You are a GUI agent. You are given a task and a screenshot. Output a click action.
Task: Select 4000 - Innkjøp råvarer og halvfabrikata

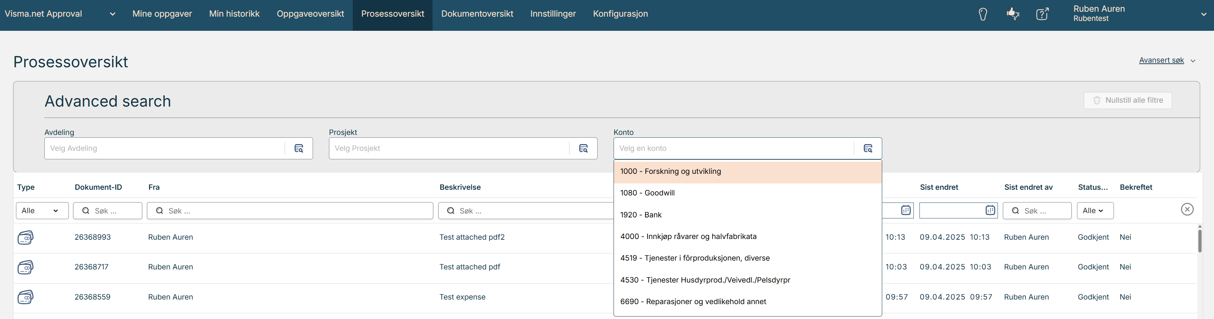coord(747,237)
